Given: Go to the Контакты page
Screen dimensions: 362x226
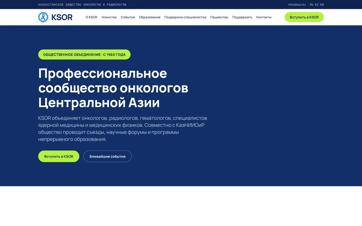Looking at the screenshot, I should 264,17.
